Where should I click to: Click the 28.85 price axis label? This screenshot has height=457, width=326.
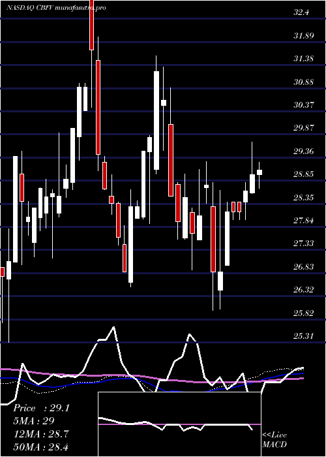pos(303,174)
